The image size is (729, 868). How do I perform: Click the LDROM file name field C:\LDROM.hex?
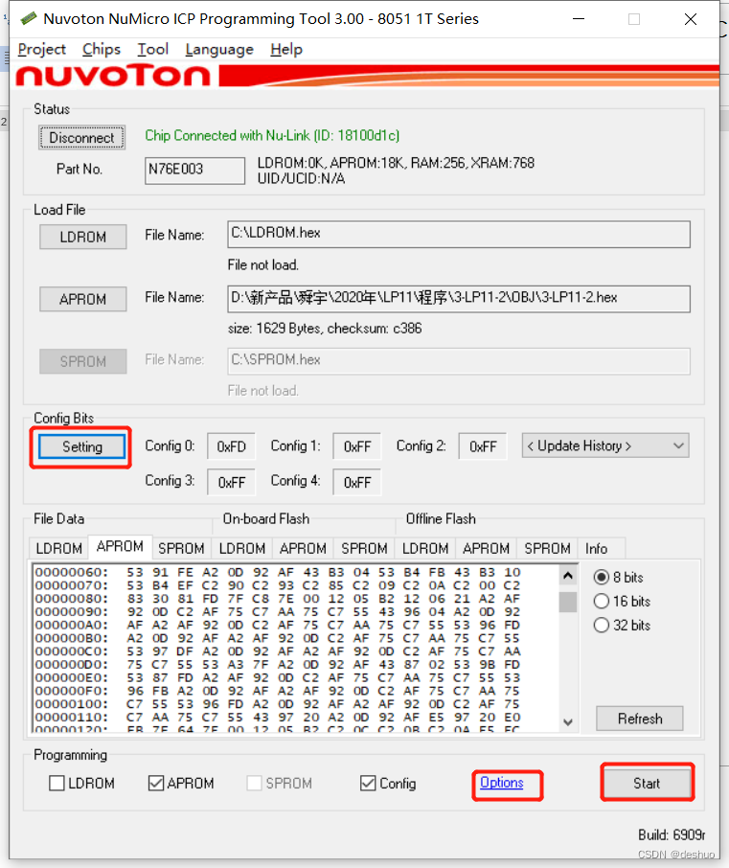coord(459,234)
